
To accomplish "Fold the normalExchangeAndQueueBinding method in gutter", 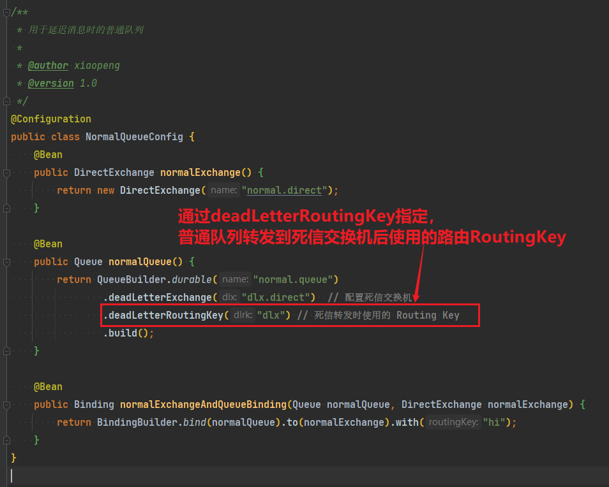I will coord(6,405).
